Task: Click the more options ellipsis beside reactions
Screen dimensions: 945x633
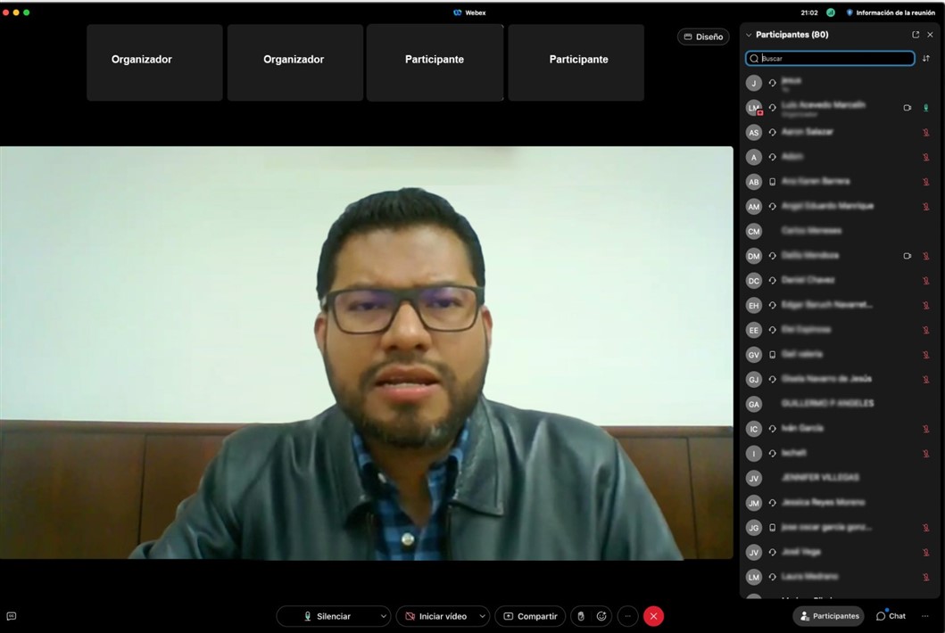Action: point(627,616)
